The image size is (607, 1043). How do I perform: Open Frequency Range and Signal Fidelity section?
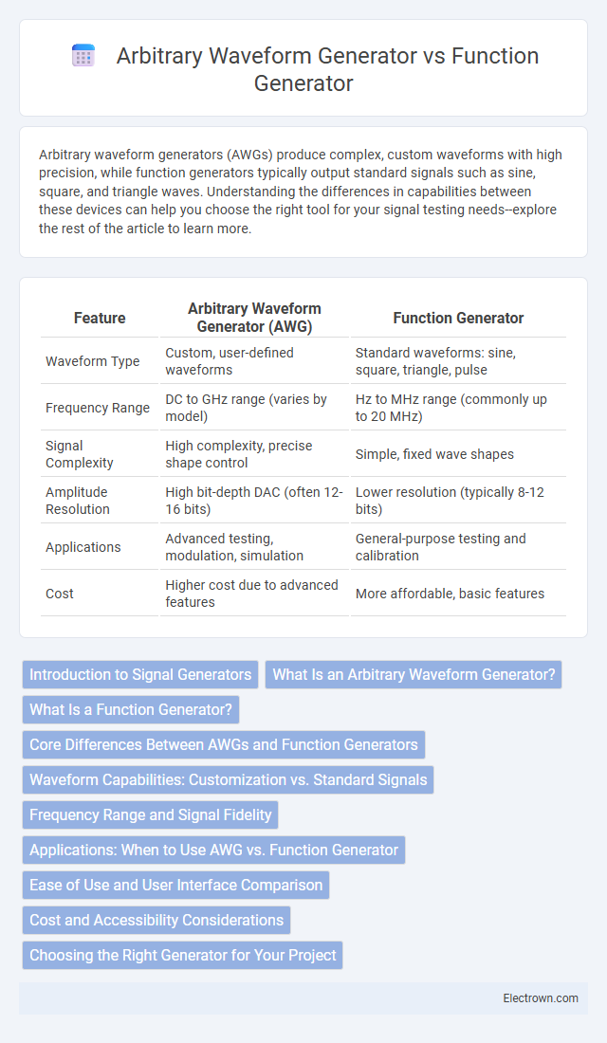pyautogui.click(x=151, y=814)
